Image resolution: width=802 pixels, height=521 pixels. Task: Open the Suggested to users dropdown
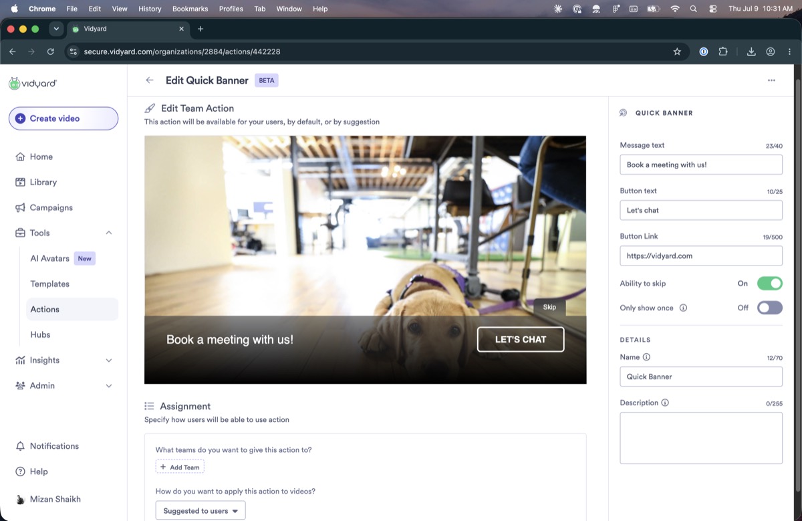(200, 510)
